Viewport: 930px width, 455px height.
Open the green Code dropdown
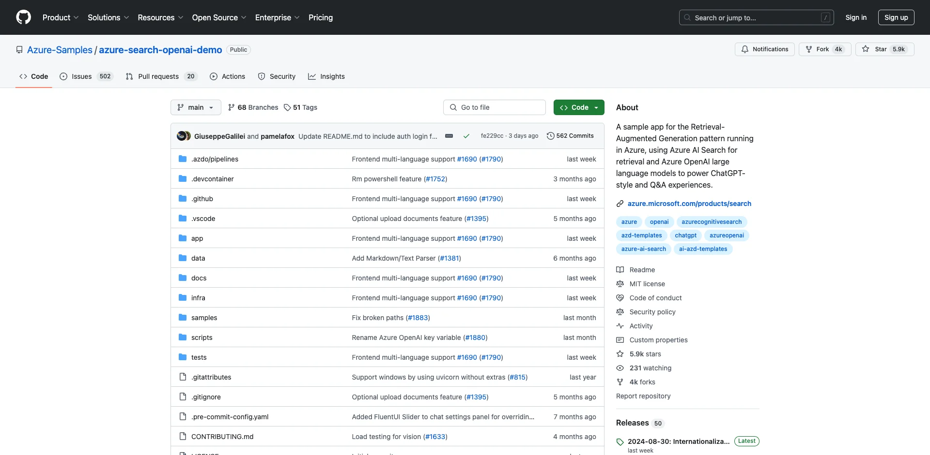pos(579,107)
